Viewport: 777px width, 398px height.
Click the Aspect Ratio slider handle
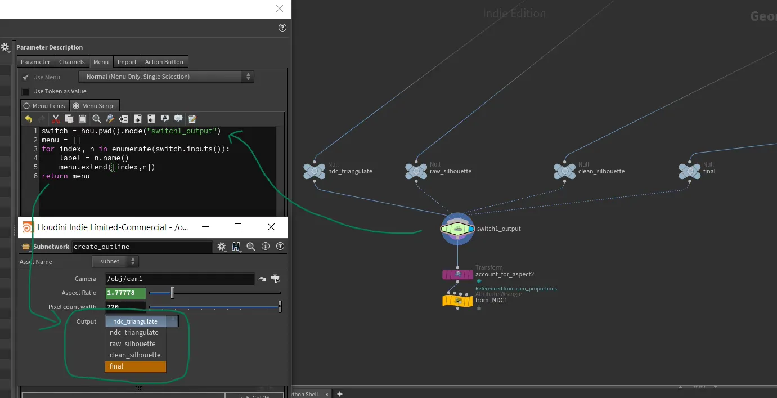(x=172, y=293)
